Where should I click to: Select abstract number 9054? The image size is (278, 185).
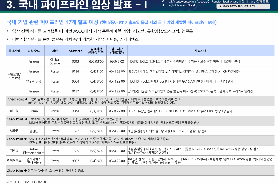click(x=76, y=81)
